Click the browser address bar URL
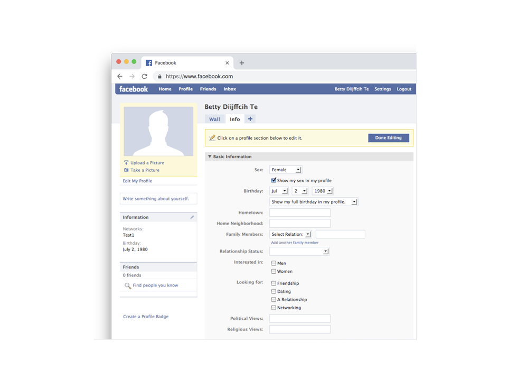 coord(200,77)
